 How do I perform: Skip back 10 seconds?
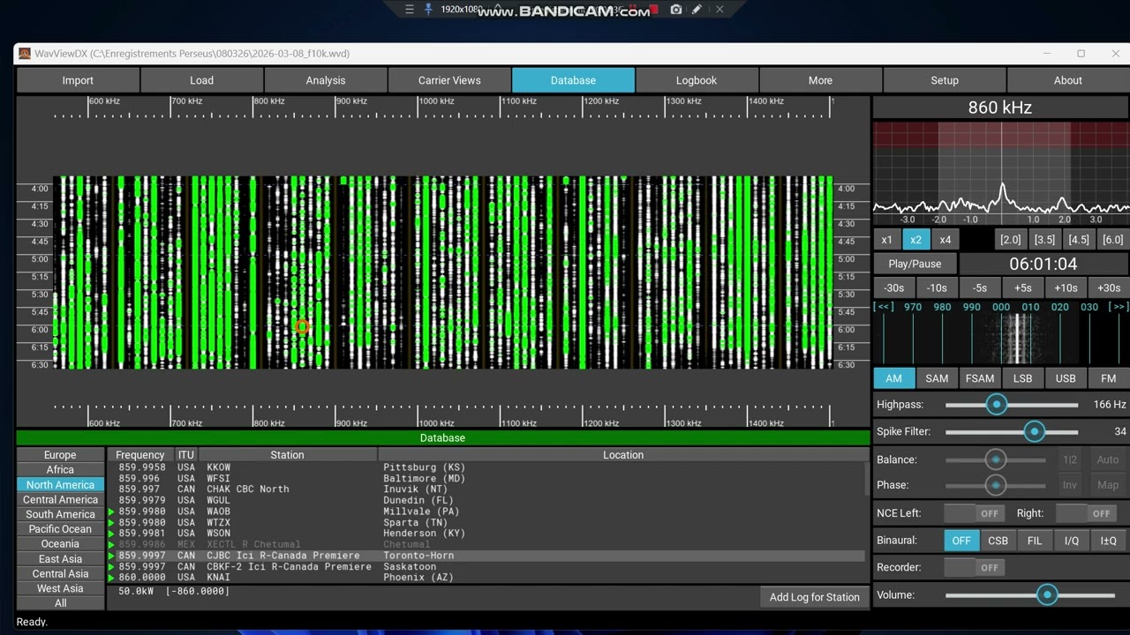pyautogui.click(x=937, y=288)
